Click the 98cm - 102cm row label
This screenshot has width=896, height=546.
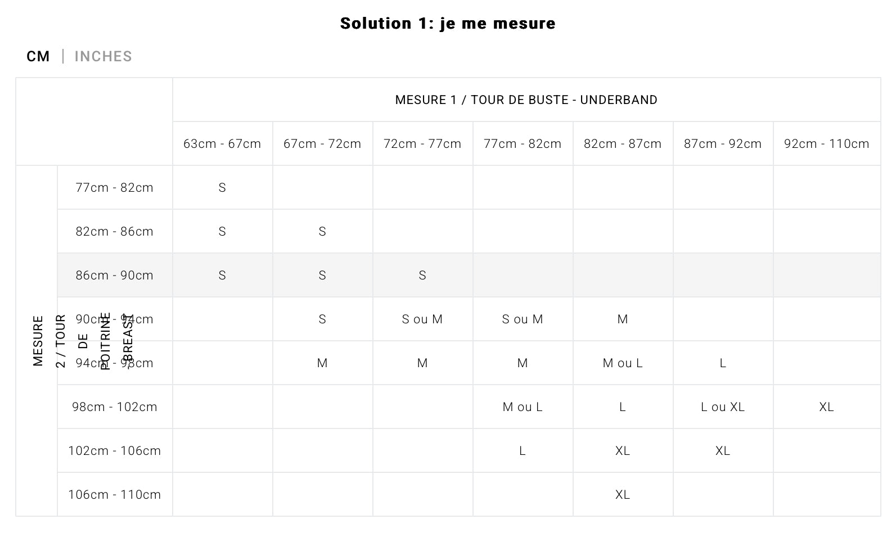pos(114,407)
